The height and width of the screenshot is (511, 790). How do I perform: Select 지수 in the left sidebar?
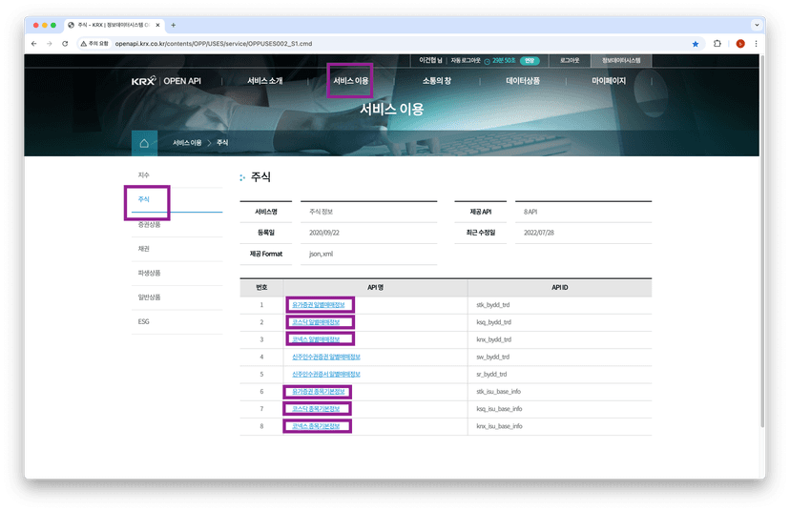[x=143, y=175]
